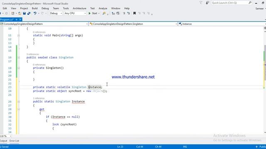Image resolution: width=266 pixels, height=149 pixels.
Task: Click the Redo arrow icon
Action: coord(42,13)
